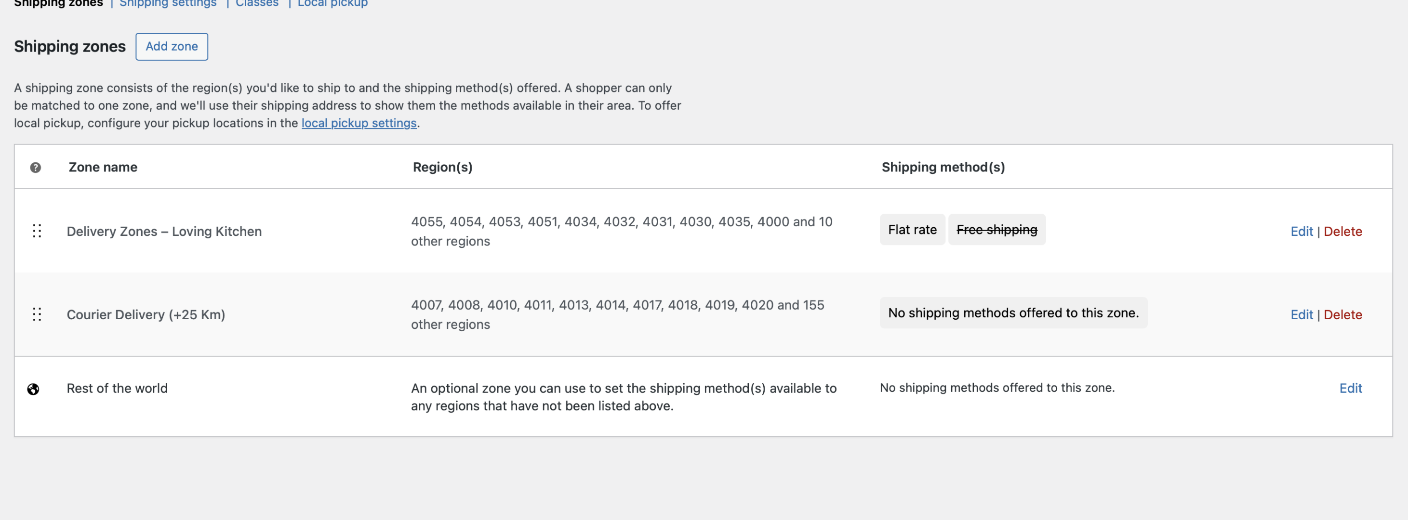Open Delivery Zones – Loving Kitchen zone name
The width and height of the screenshot is (1408, 520).
coord(164,231)
